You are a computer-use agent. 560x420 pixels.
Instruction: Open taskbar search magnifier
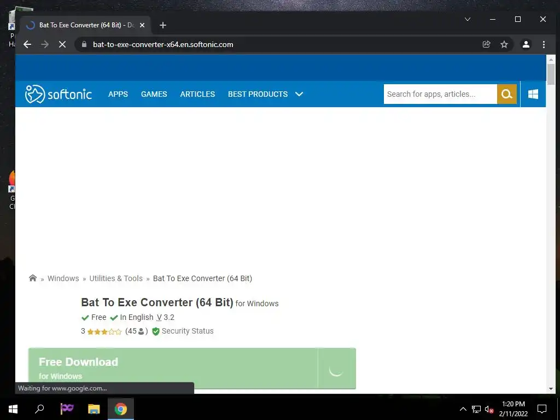point(39,409)
